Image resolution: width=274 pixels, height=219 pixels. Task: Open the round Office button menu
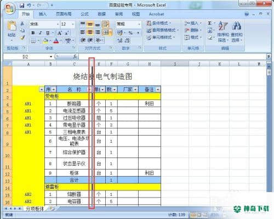[10, 8]
